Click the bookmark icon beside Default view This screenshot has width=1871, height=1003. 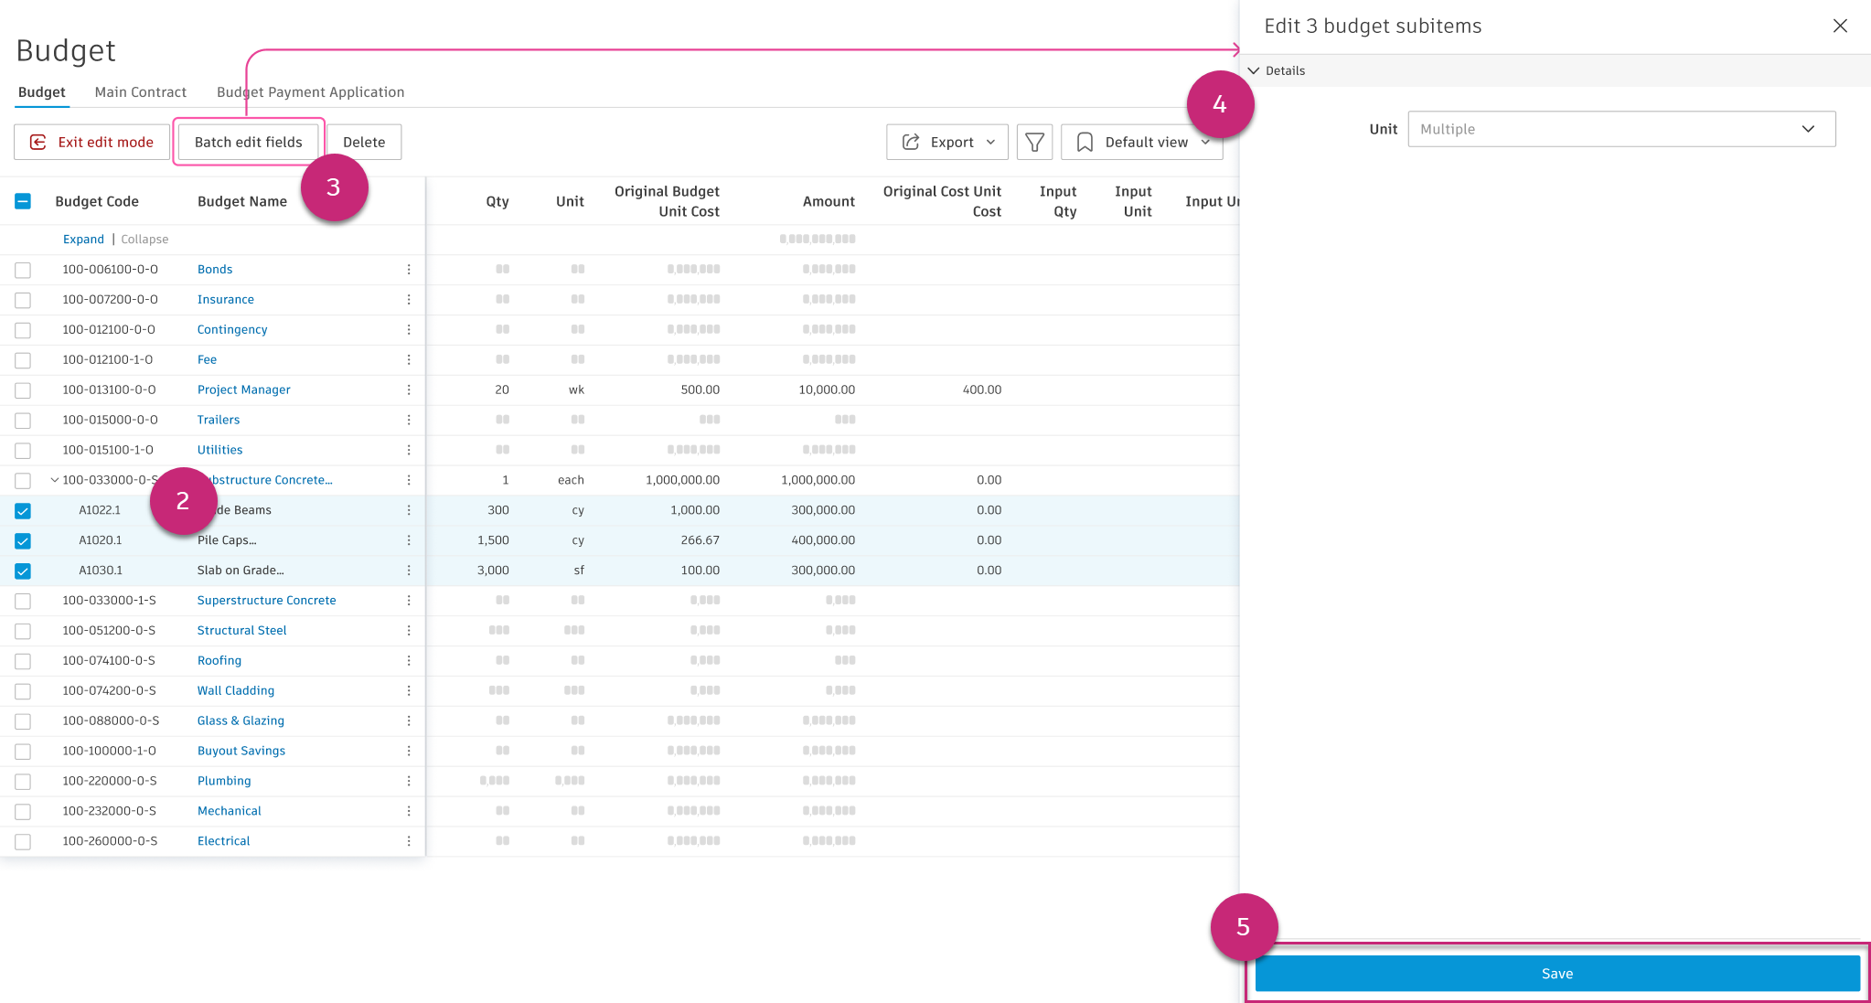pyautogui.click(x=1085, y=142)
